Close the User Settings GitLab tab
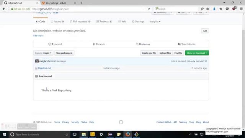This screenshot has height=138, width=245. [75, 3]
